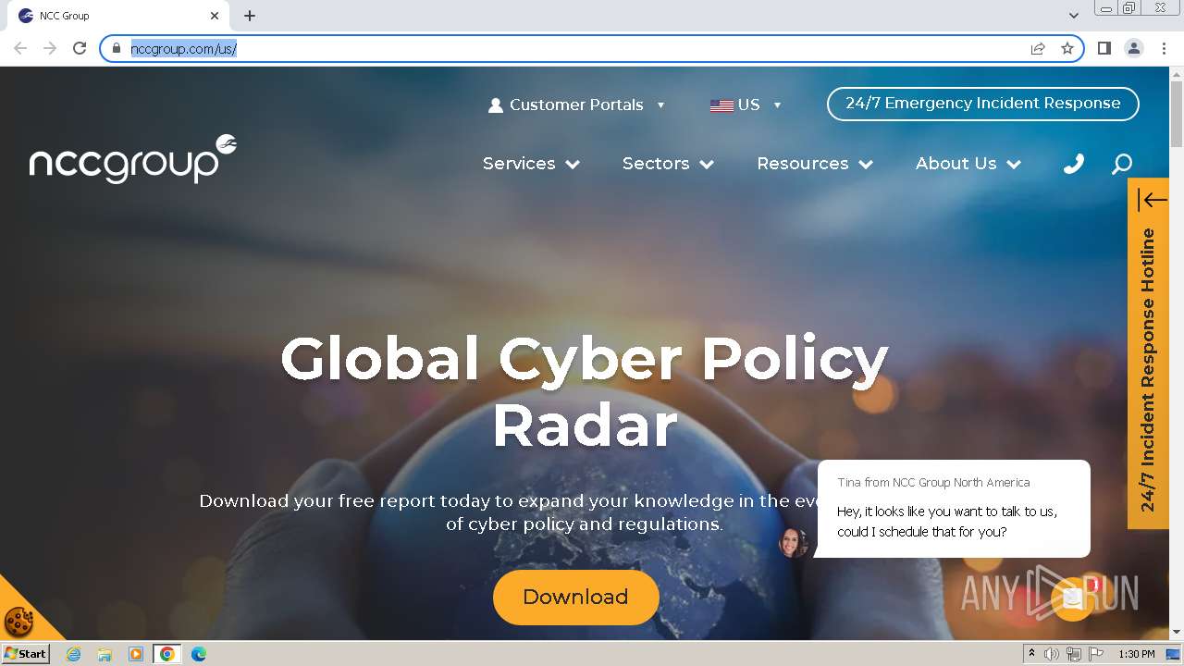Image resolution: width=1184 pixels, height=666 pixels.
Task: Click the browser reload icon
Action: (80, 48)
